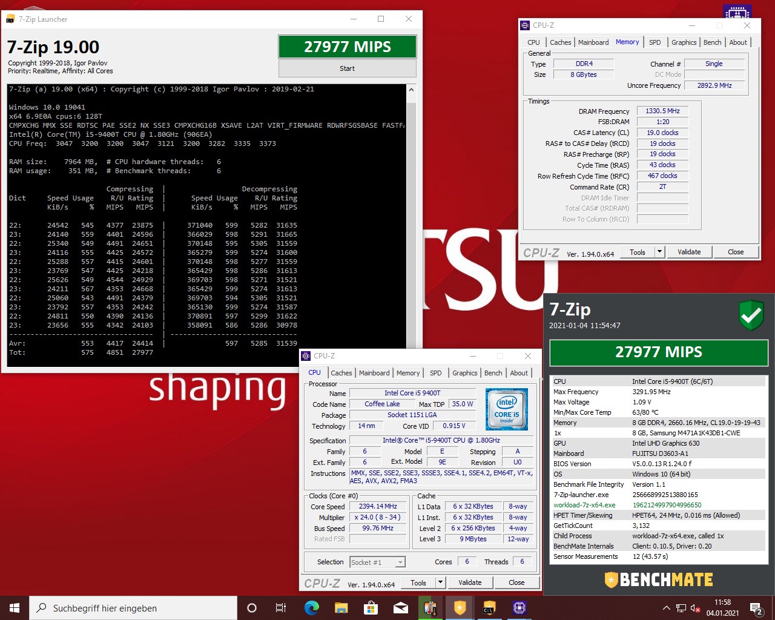Click Core Speed value 2394.14 MHz
This screenshot has height=620, width=775.
pyautogui.click(x=378, y=506)
